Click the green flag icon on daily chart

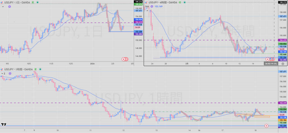pos(32,2)
